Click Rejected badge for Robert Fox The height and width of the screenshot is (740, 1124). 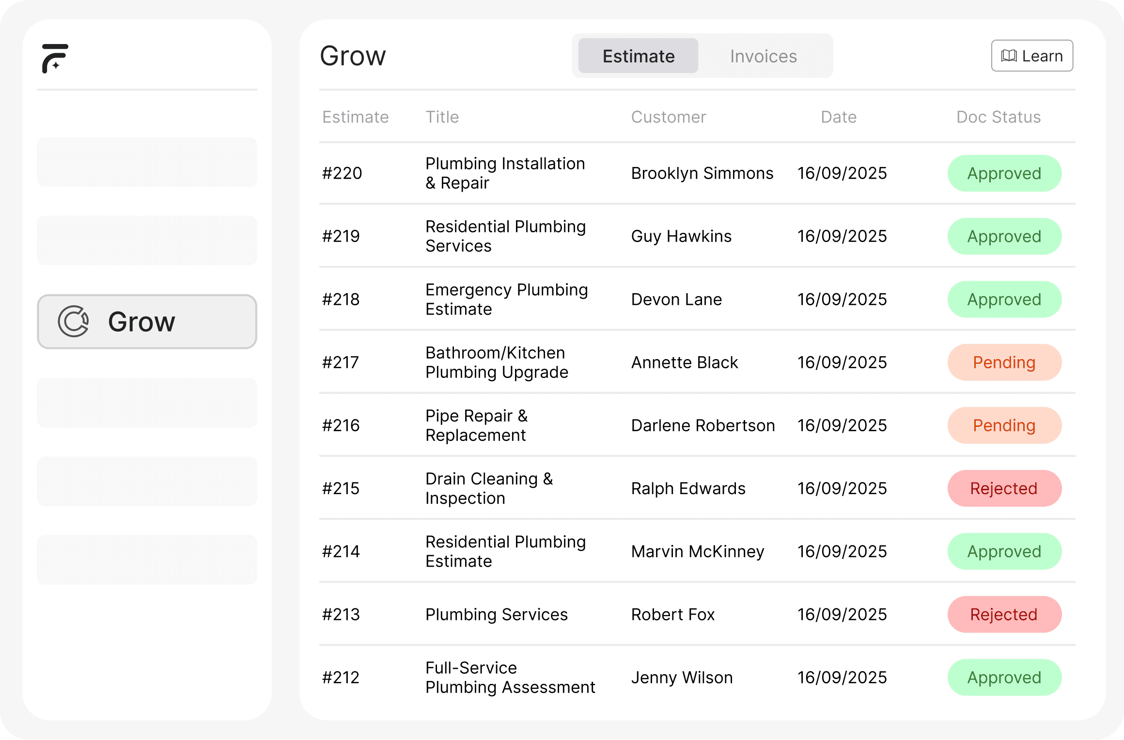(1004, 615)
